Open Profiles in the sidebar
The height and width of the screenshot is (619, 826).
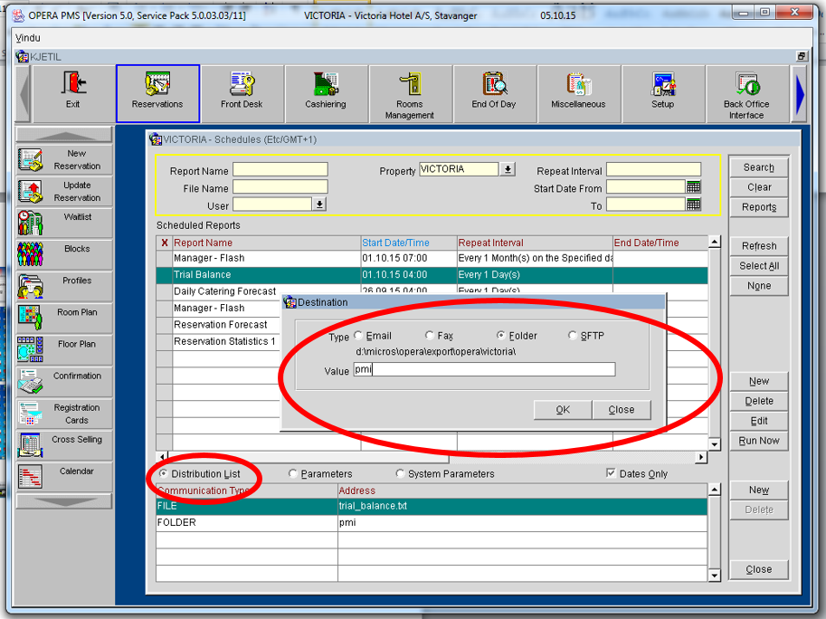[64, 287]
